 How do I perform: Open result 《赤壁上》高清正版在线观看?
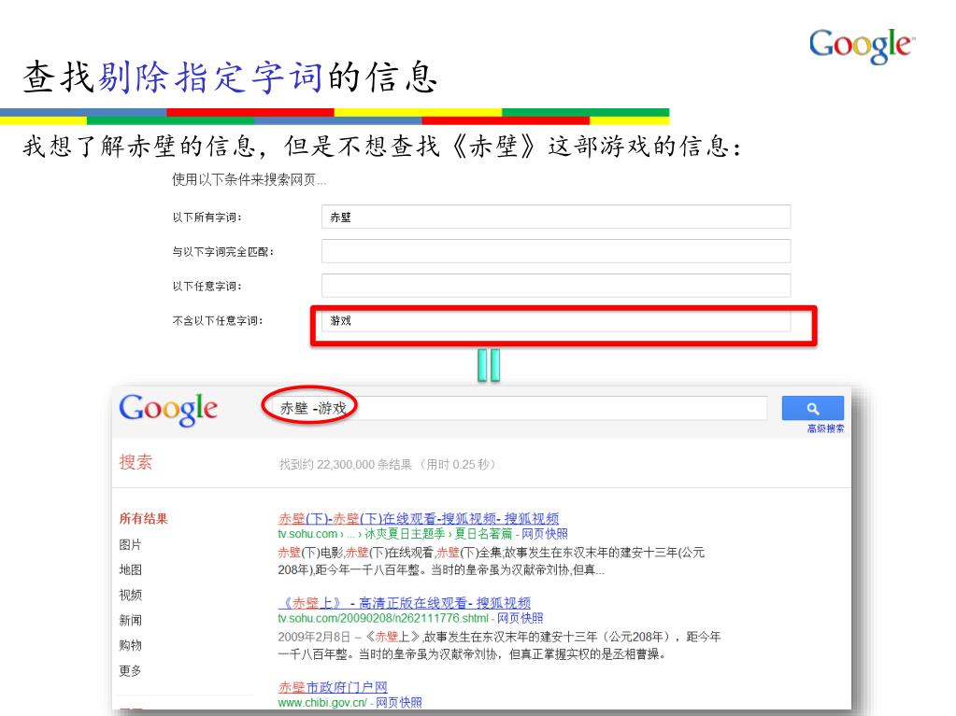[405, 603]
